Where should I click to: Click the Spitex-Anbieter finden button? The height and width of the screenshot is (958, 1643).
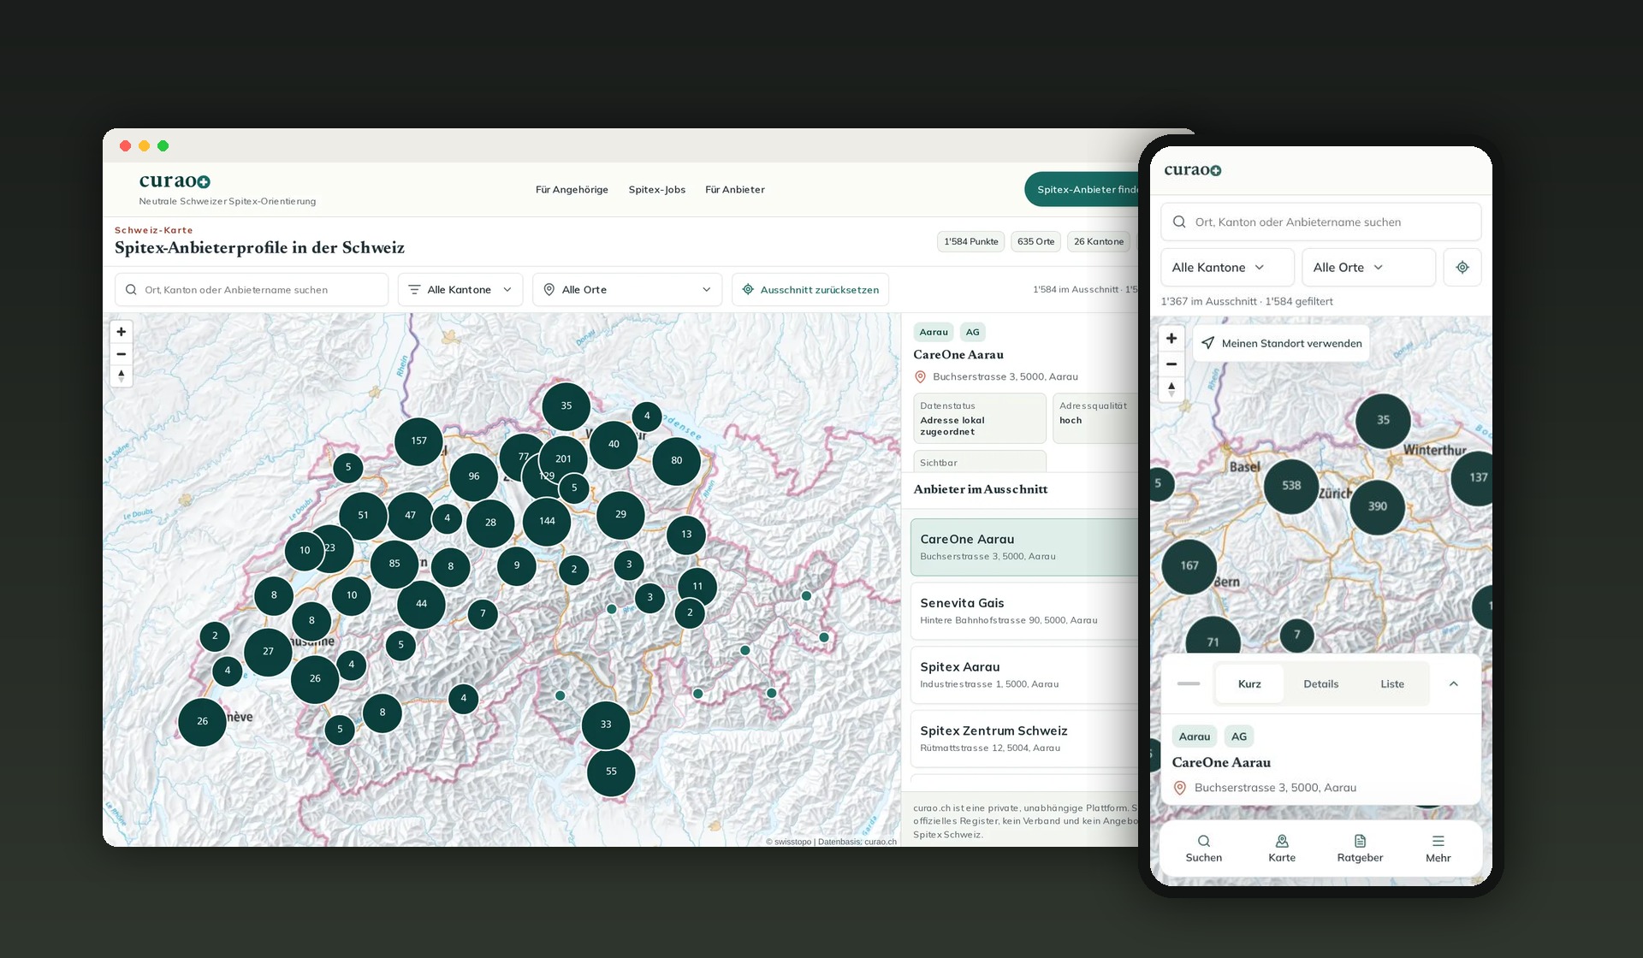1082,190
